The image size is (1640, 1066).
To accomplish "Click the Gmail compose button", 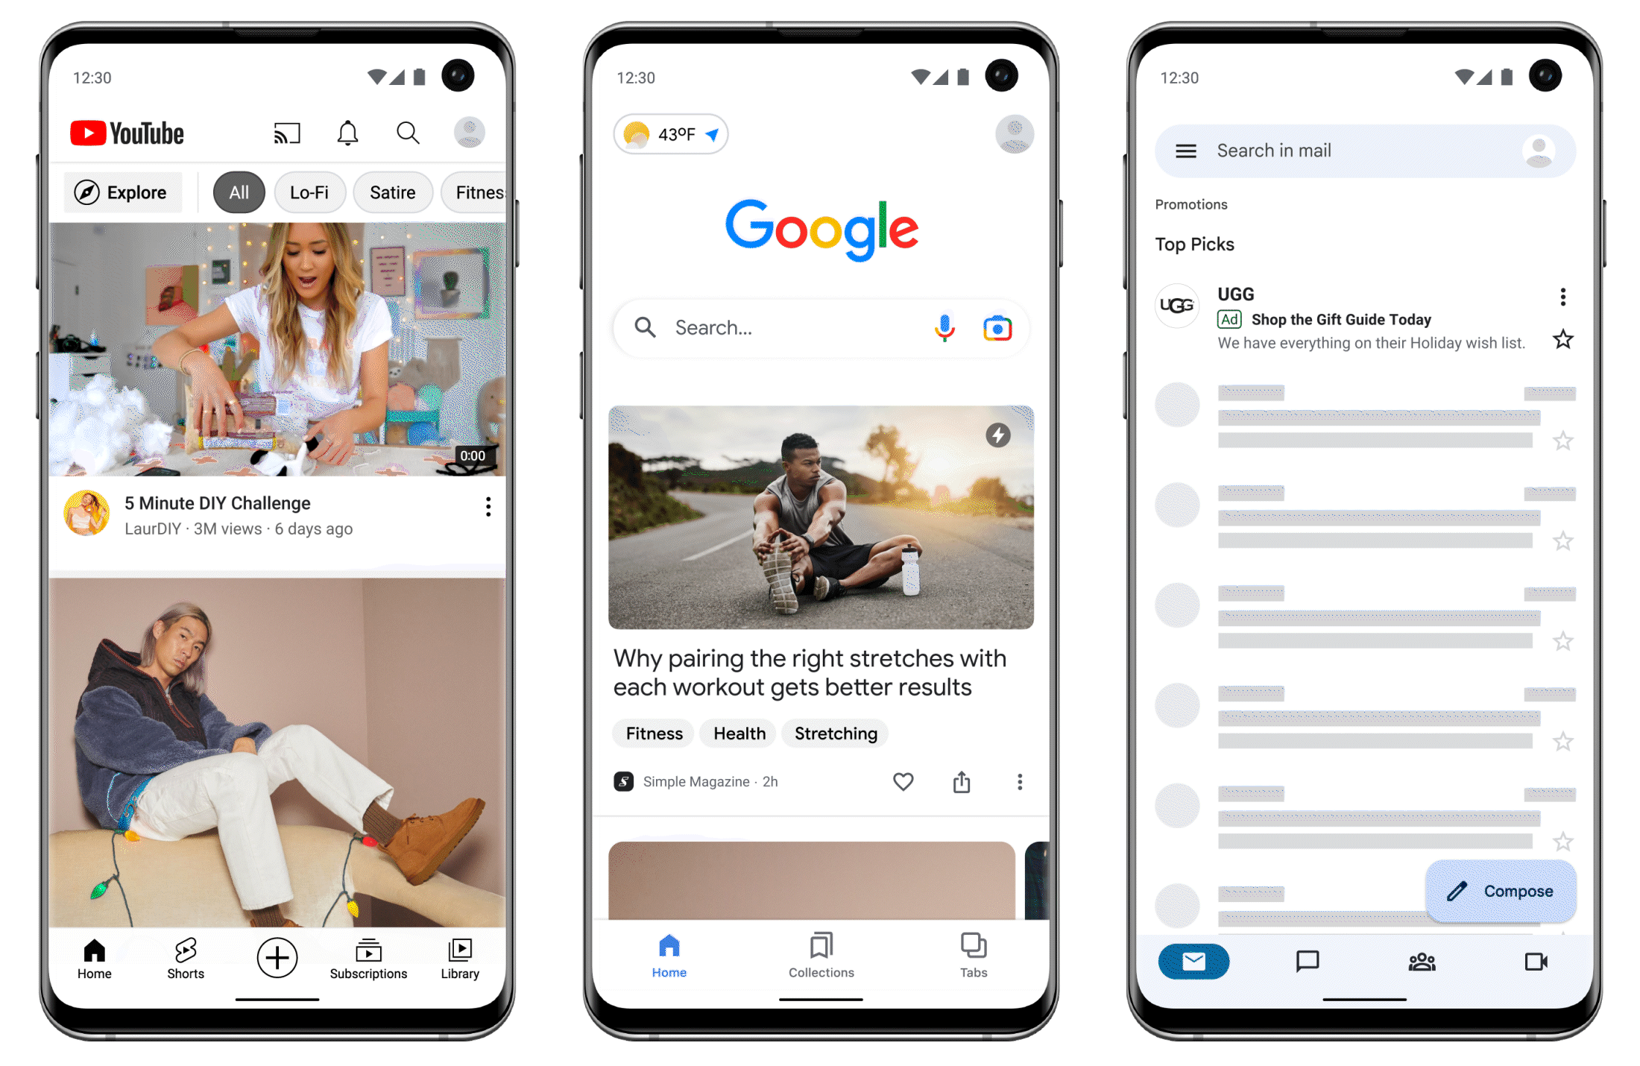I will [x=1500, y=892].
